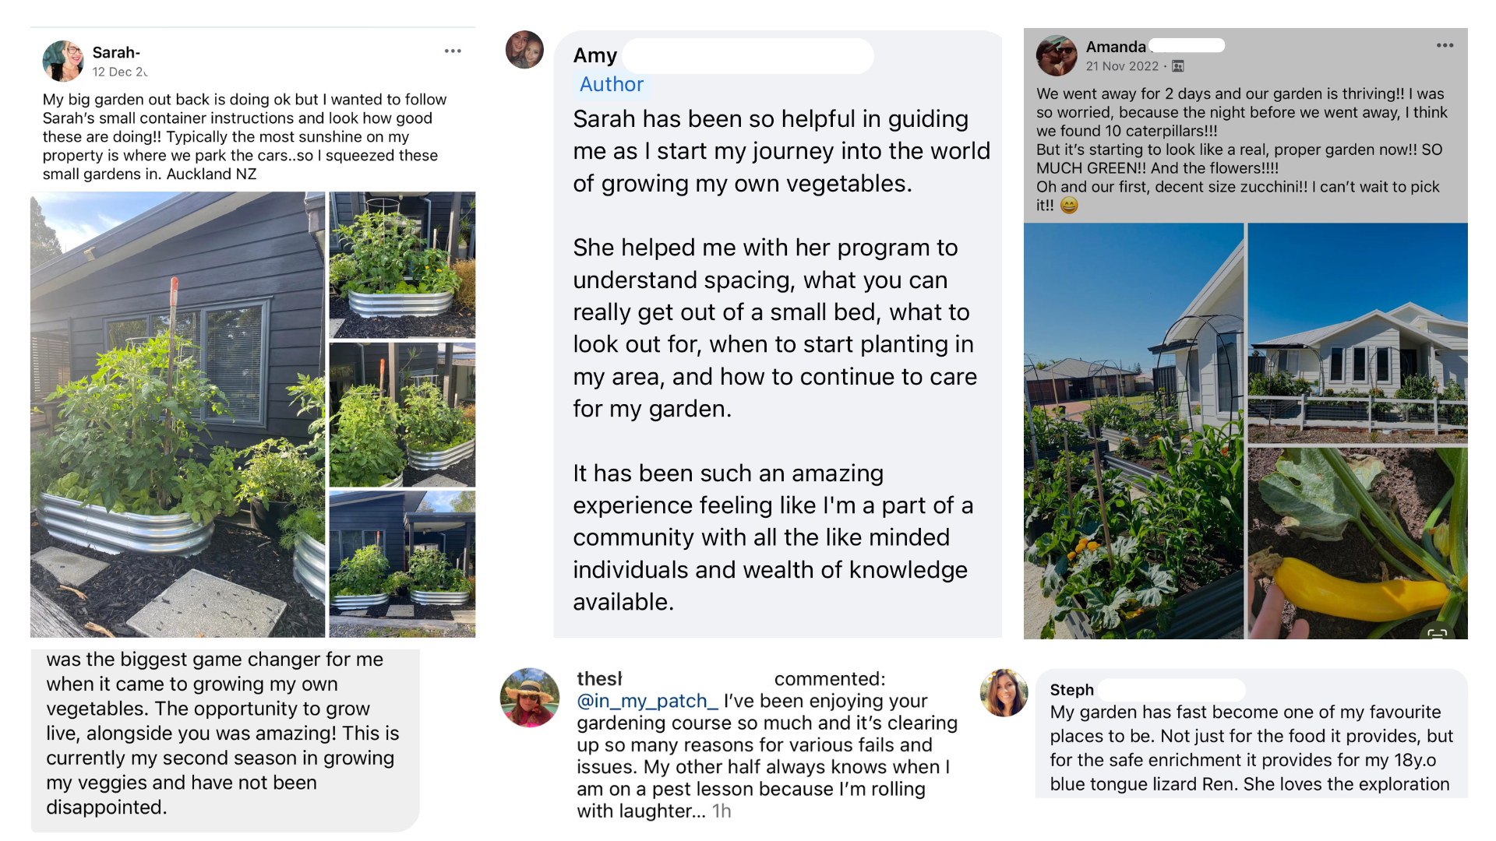This screenshot has height=841, width=1496.
Task: Click the grinning emoji in Amanda's post
Action: pyautogui.click(x=1069, y=206)
